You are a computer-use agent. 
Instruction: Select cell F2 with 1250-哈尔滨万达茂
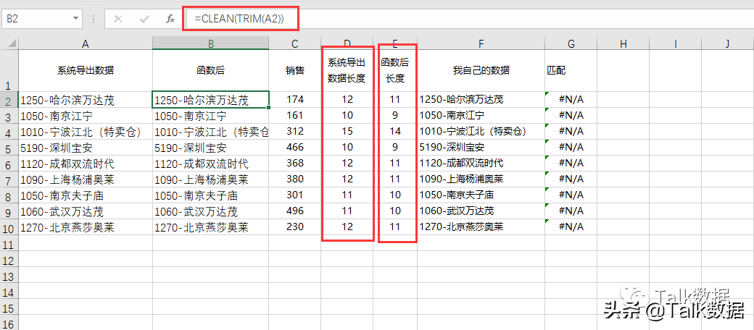click(x=481, y=100)
